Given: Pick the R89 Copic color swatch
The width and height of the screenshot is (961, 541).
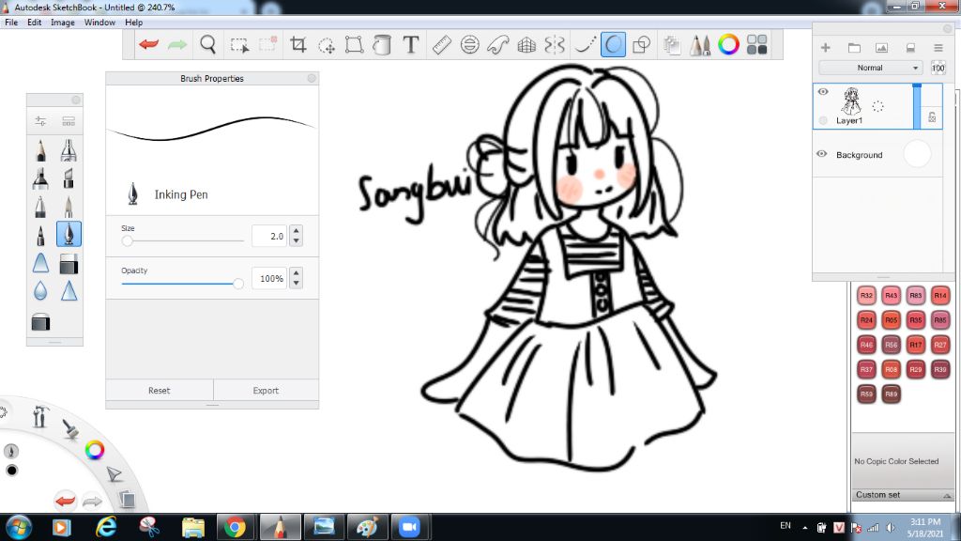Looking at the screenshot, I should [892, 394].
